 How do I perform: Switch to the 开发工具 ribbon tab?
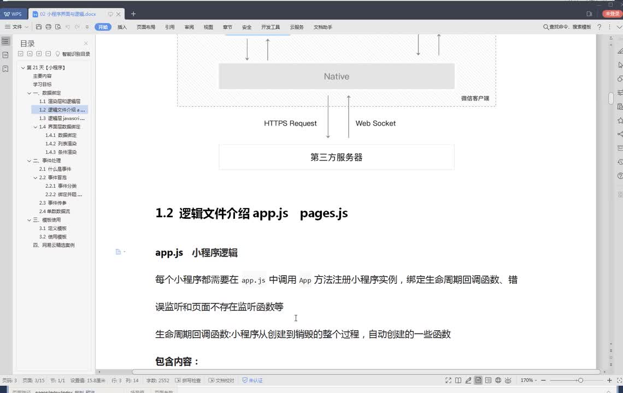click(x=271, y=27)
